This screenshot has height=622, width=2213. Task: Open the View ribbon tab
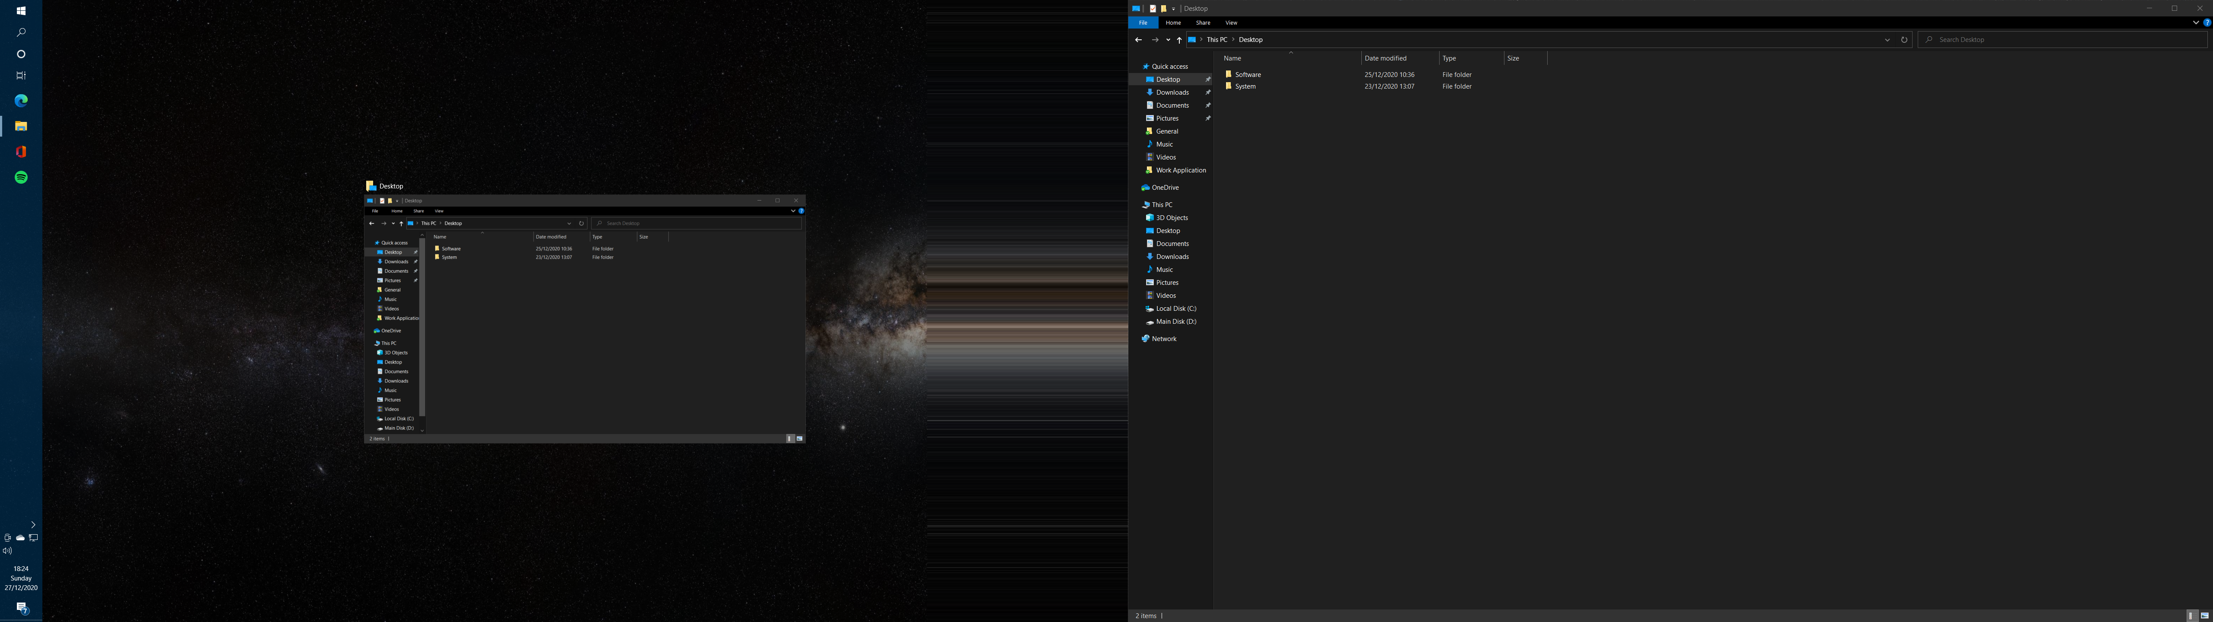pyautogui.click(x=1231, y=23)
